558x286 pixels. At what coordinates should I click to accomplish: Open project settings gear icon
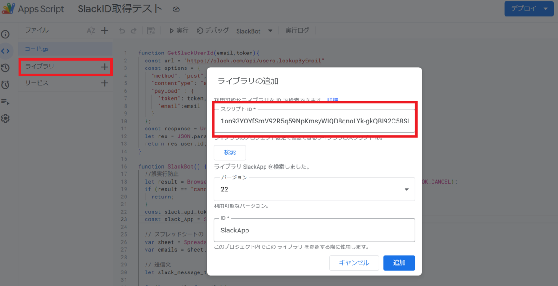pyautogui.click(x=5, y=118)
